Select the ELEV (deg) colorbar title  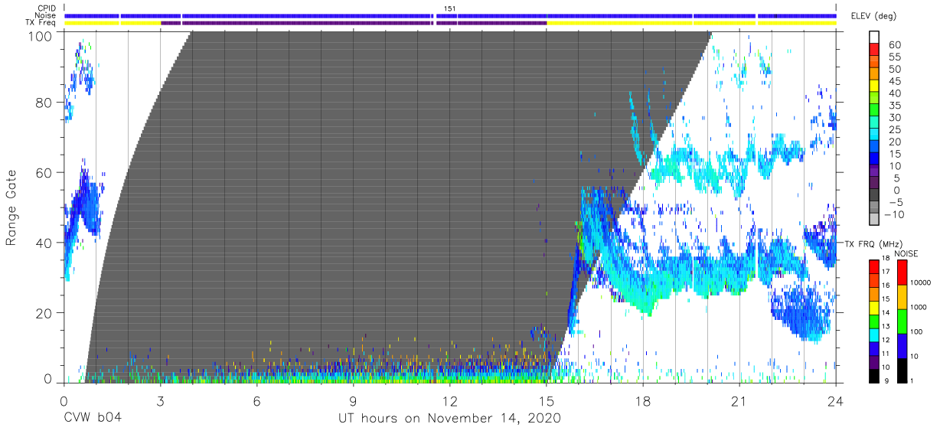tap(876, 16)
